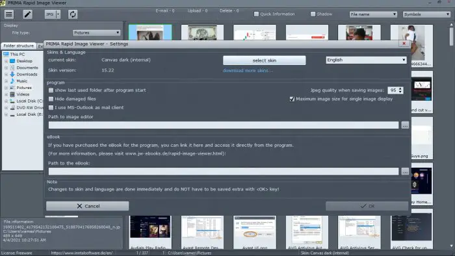Click the 'Skin: Canvas dark (internal)' status text
This screenshot has height=256, width=455.
tap(325, 253)
